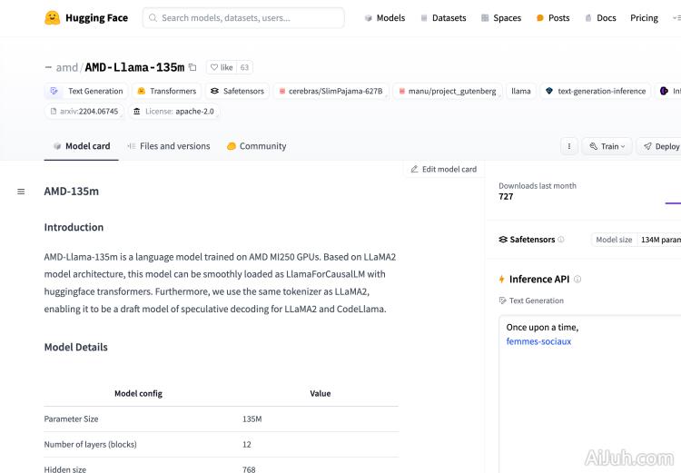The height and width of the screenshot is (473, 681).
Task: Open the Deploy dropdown menu
Action: [660, 146]
